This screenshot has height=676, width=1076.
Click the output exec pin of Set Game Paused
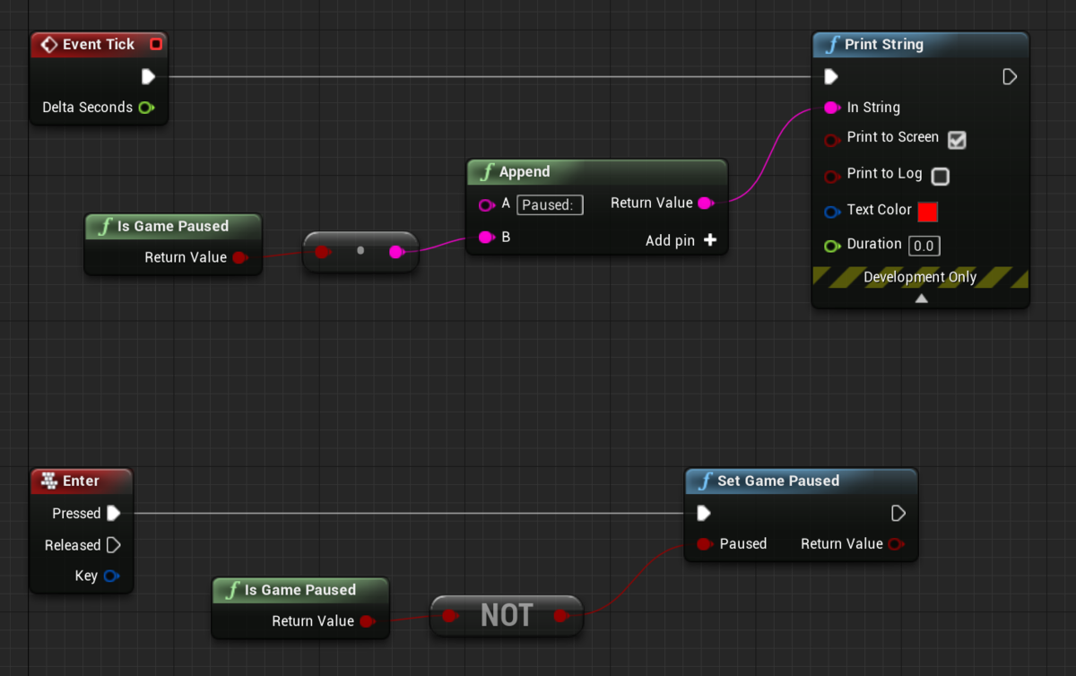click(x=898, y=513)
